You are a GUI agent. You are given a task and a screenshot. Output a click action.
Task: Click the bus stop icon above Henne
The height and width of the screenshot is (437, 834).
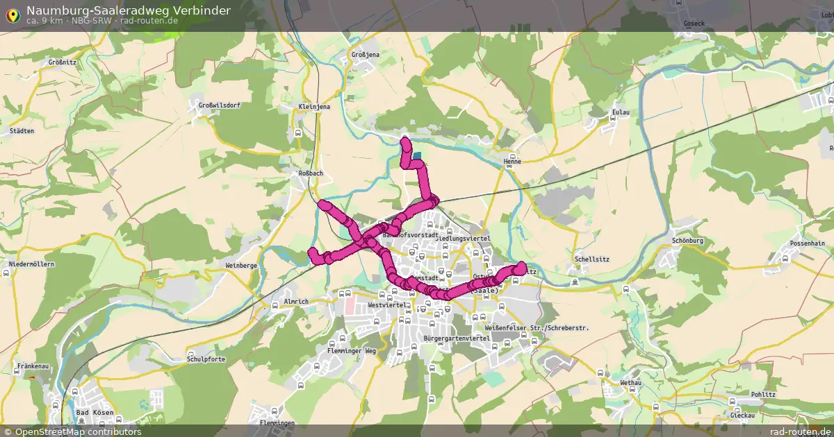tap(512, 156)
